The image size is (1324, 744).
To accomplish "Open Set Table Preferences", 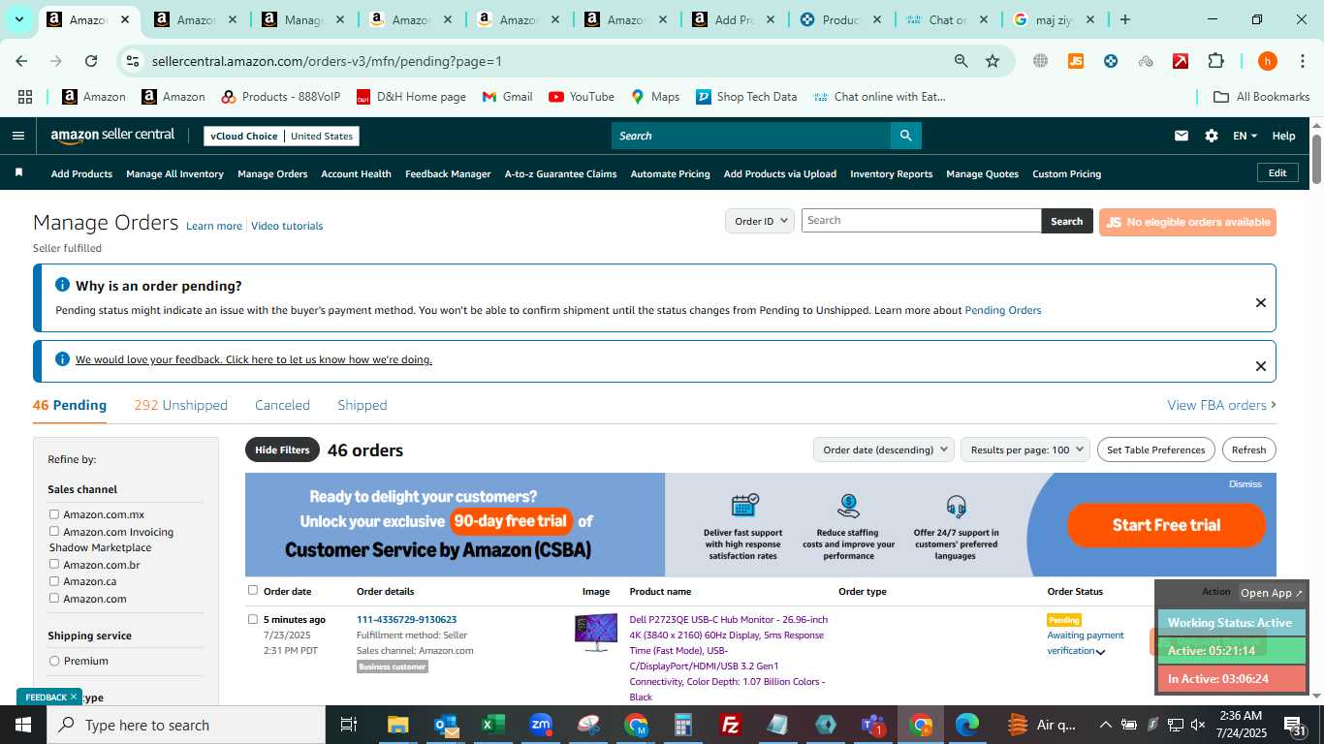I will pyautogui.click(x=1156, y=449).
